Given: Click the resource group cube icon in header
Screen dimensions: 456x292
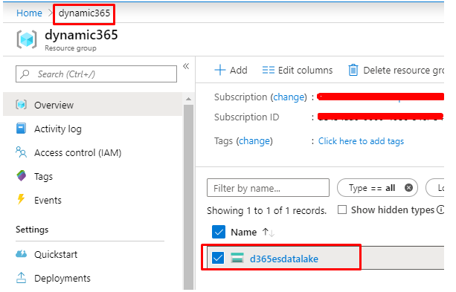Looking at the screenshot, I should point(27,39).
